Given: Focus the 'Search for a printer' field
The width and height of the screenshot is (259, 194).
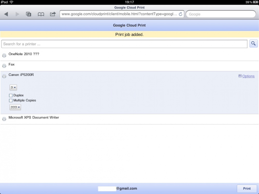Looking at the screenshot, I should click(x=124, y=44).
